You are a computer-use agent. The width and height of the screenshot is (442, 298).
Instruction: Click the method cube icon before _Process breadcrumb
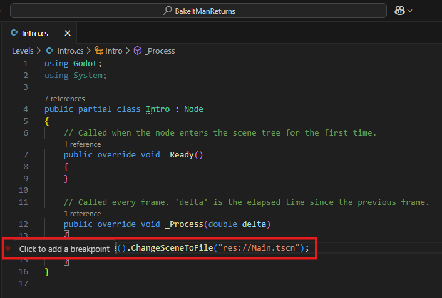tap(138, 51)
